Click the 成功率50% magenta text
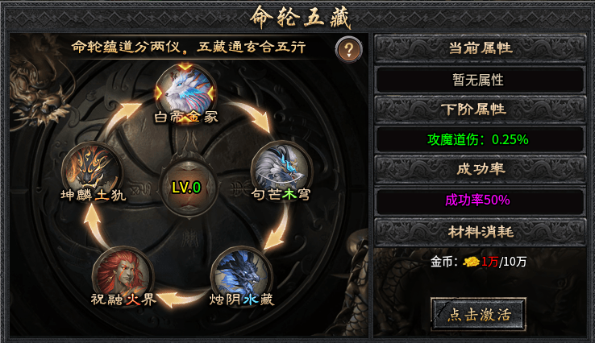Image resolution: width=595 pixels, height=343 pixels. tap(477, 200)
